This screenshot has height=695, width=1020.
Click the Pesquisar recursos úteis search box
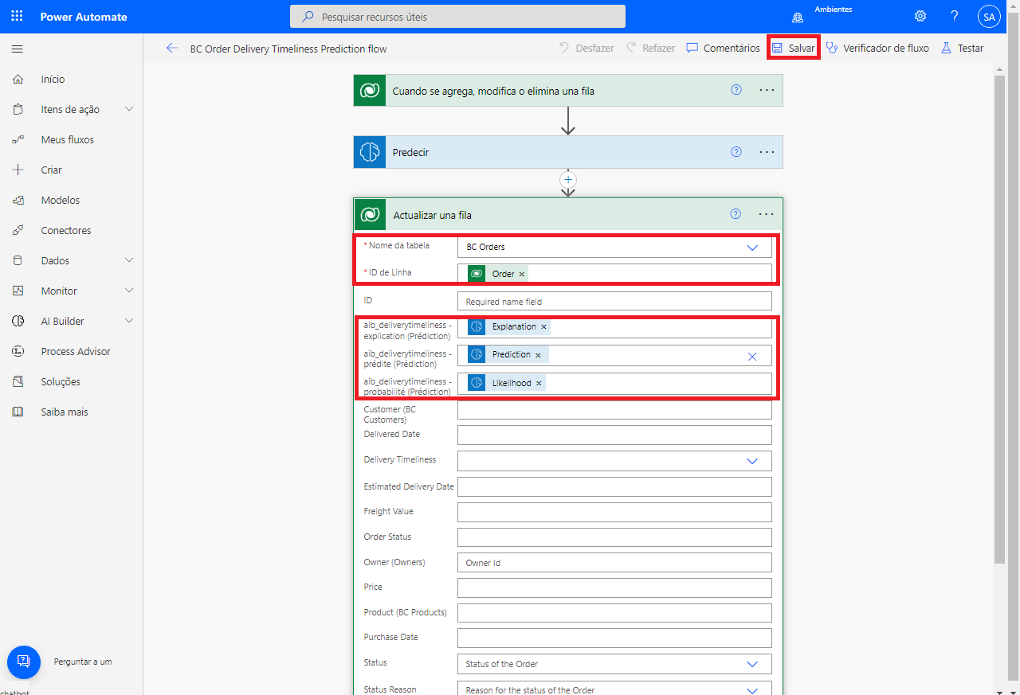[457, 17]
